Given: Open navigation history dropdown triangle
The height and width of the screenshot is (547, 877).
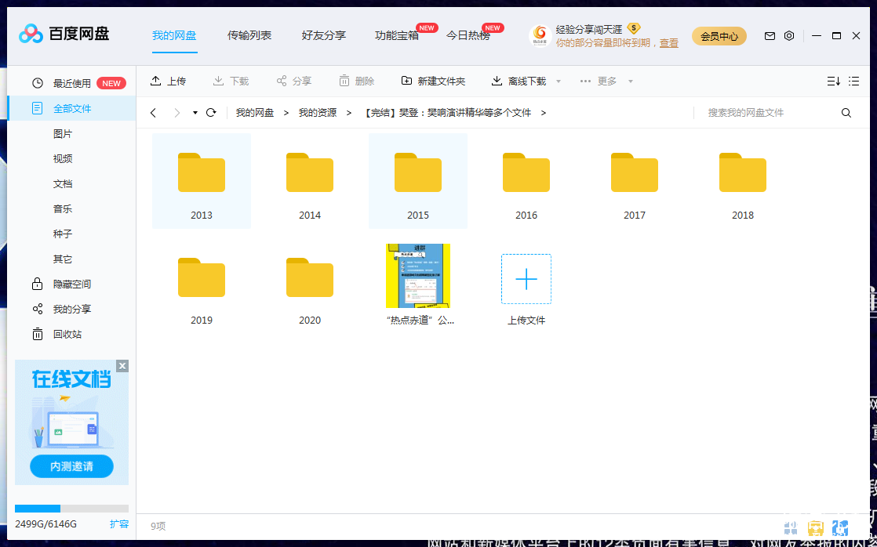Looking at the screenshot, I should (195, 113).
